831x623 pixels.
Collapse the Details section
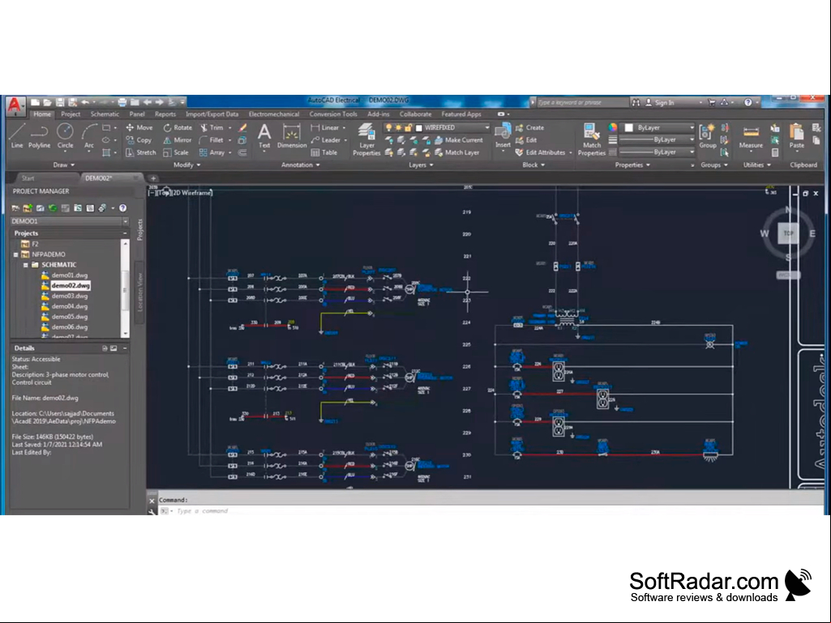tap(125, 348)
